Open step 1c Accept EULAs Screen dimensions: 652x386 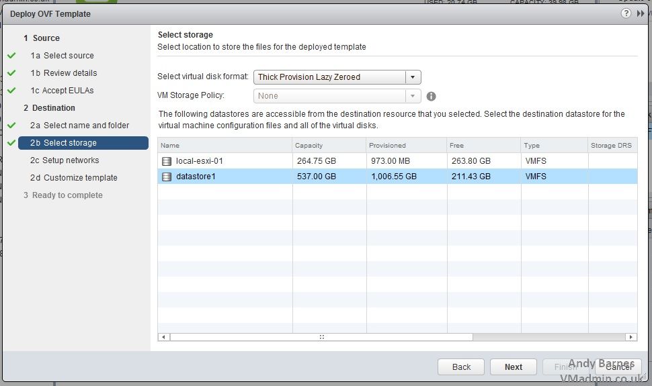(69, 91)
